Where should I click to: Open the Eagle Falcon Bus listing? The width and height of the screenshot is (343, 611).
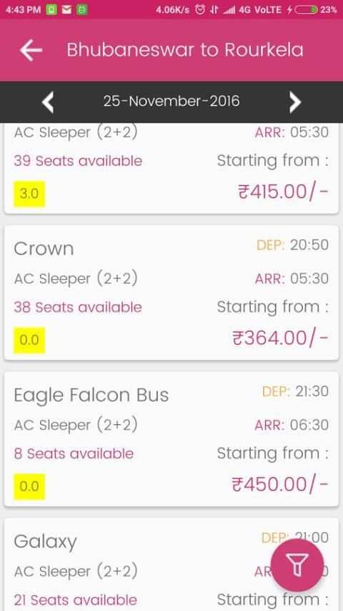(x=171, y=439)
